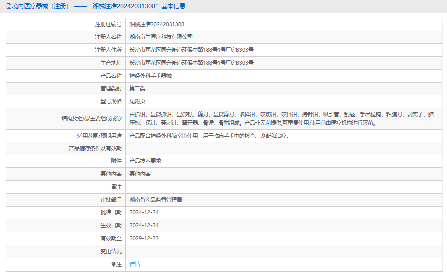This screenshot has width=447, height=275.
Task: Click the 附件 row label
Action: click(116, 161)
